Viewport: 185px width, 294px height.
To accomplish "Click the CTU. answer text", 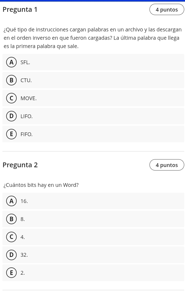I will (26, 81).
